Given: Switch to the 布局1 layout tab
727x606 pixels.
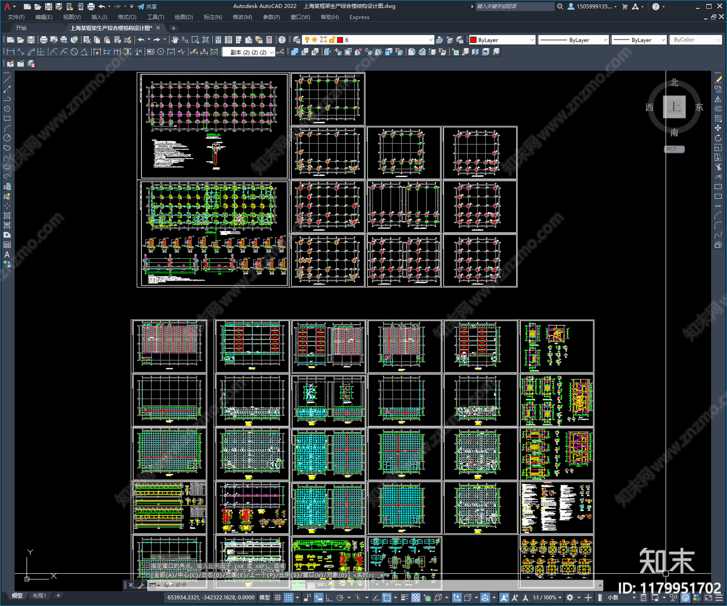Looking at the screenshot, I should tap(39, 596).
